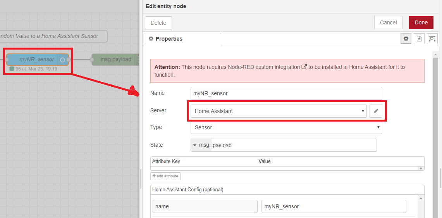Select the myNR_sensor node on canvas

(x=37, y=59)
